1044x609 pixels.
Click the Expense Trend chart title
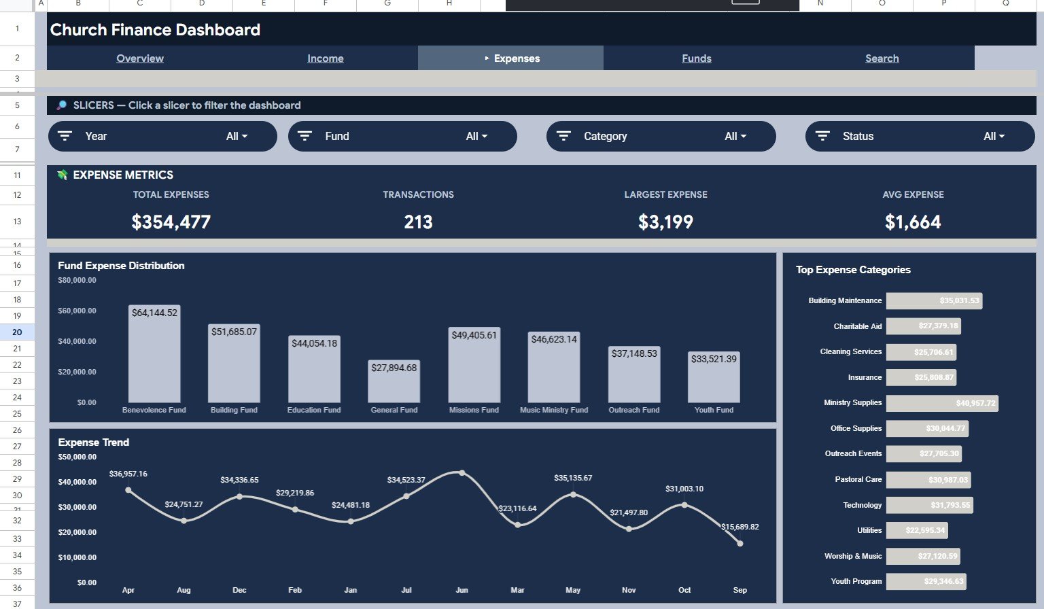[94, 442]
